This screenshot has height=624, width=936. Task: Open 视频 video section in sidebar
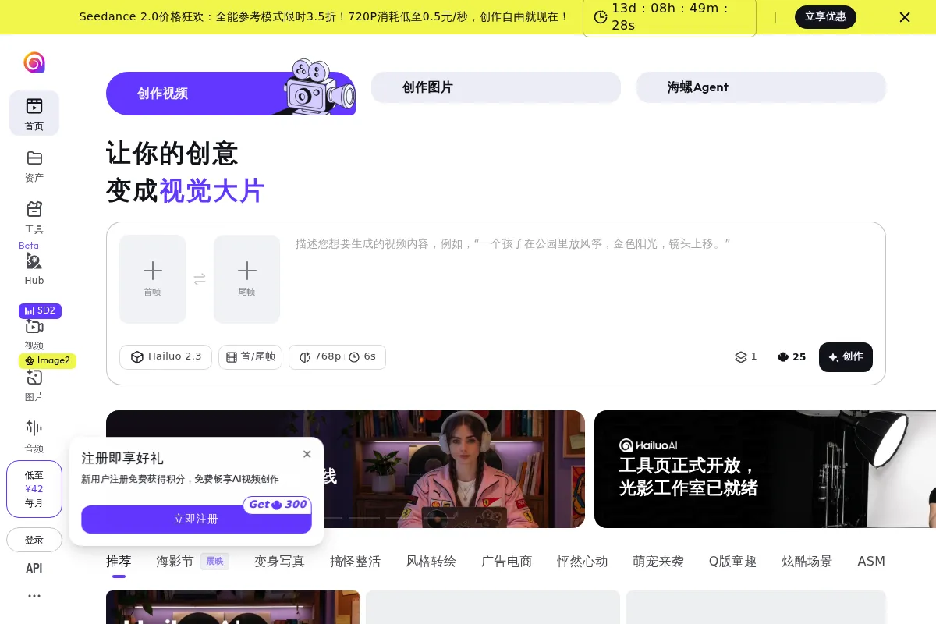click(x=34, y=335)
